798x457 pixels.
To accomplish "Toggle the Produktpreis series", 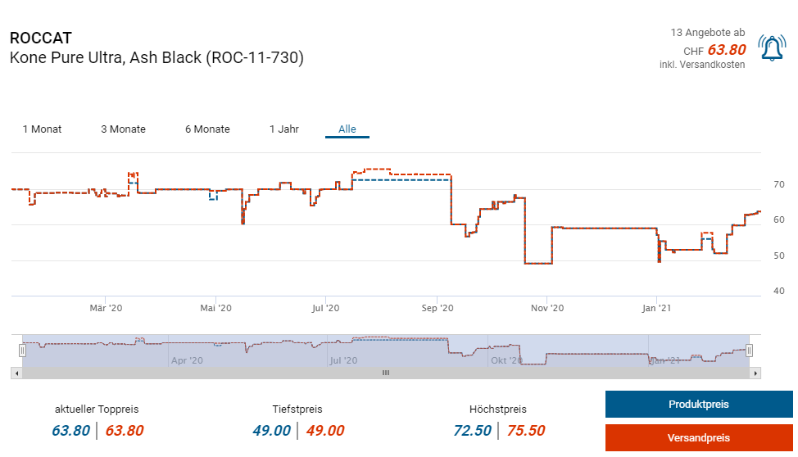I will (x=698, y=405).
